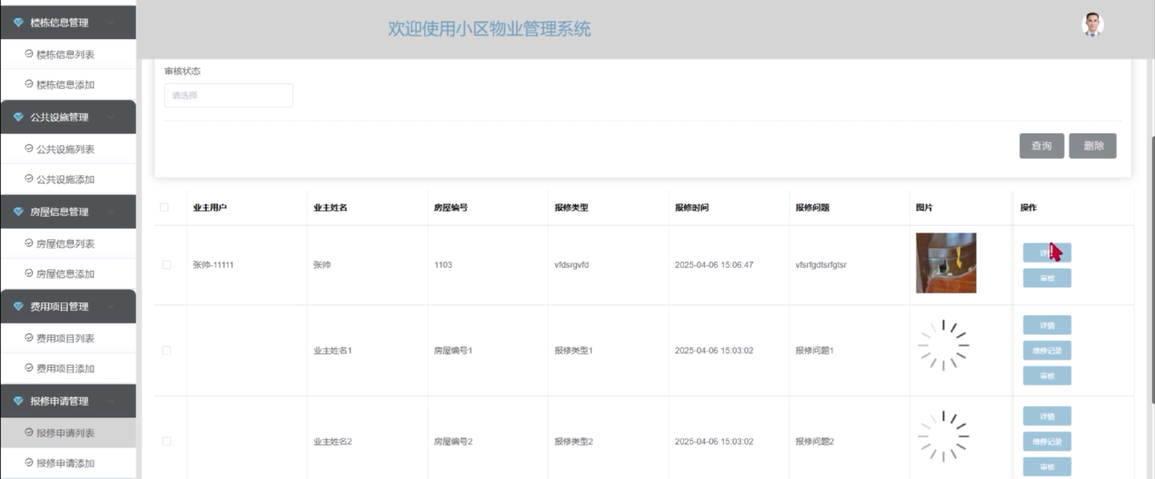This screenshot has height=479, width=1155.
Task: Open 公共设施列表 menu item
Action: [65, 149]
